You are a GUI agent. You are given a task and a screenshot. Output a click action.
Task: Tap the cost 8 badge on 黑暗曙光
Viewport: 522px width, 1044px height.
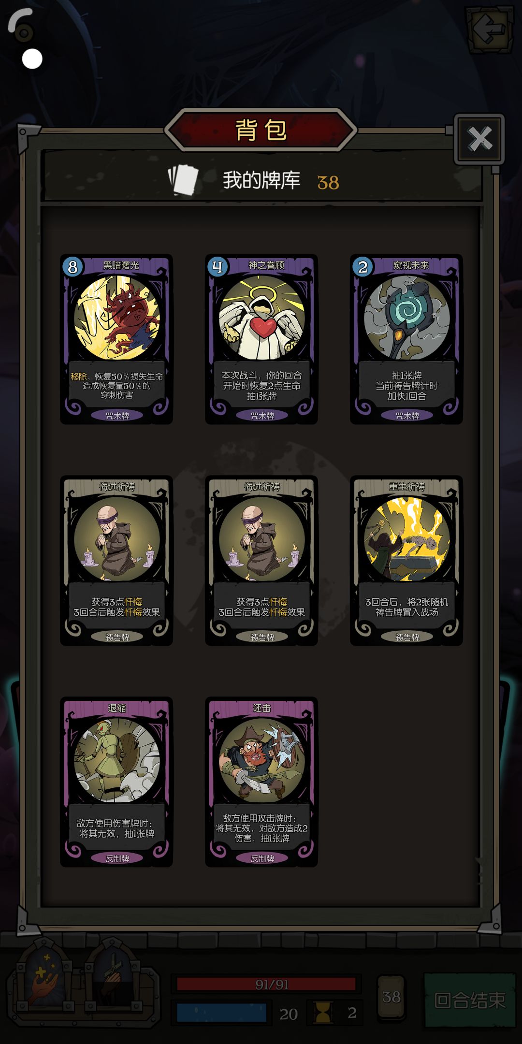pos(73,267)
